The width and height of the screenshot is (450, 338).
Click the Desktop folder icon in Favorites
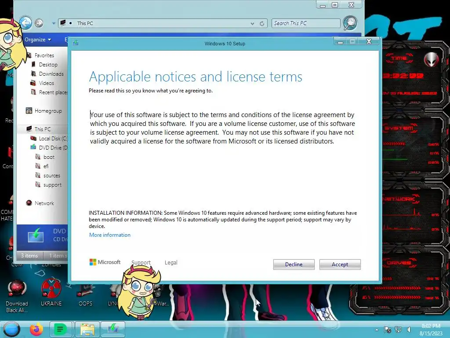click(x=33, y=64)
